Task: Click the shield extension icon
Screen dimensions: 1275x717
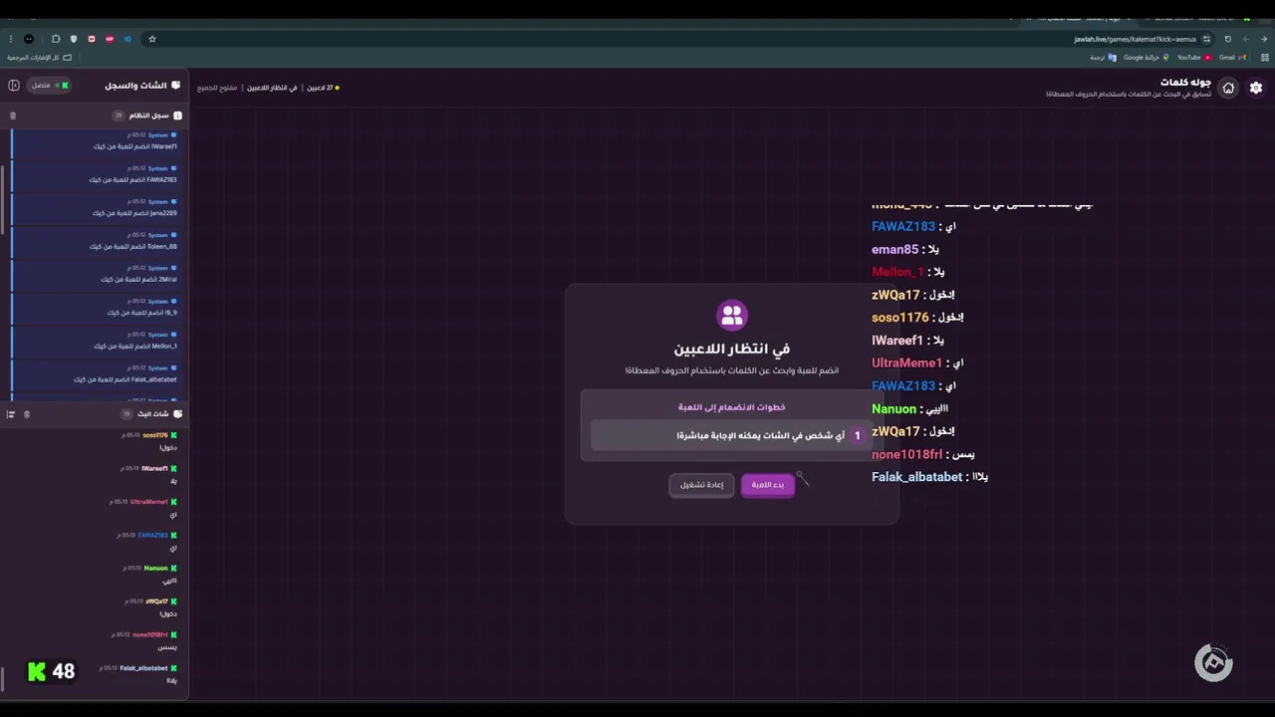Action: pyautogui.click(x=74, y=39)
